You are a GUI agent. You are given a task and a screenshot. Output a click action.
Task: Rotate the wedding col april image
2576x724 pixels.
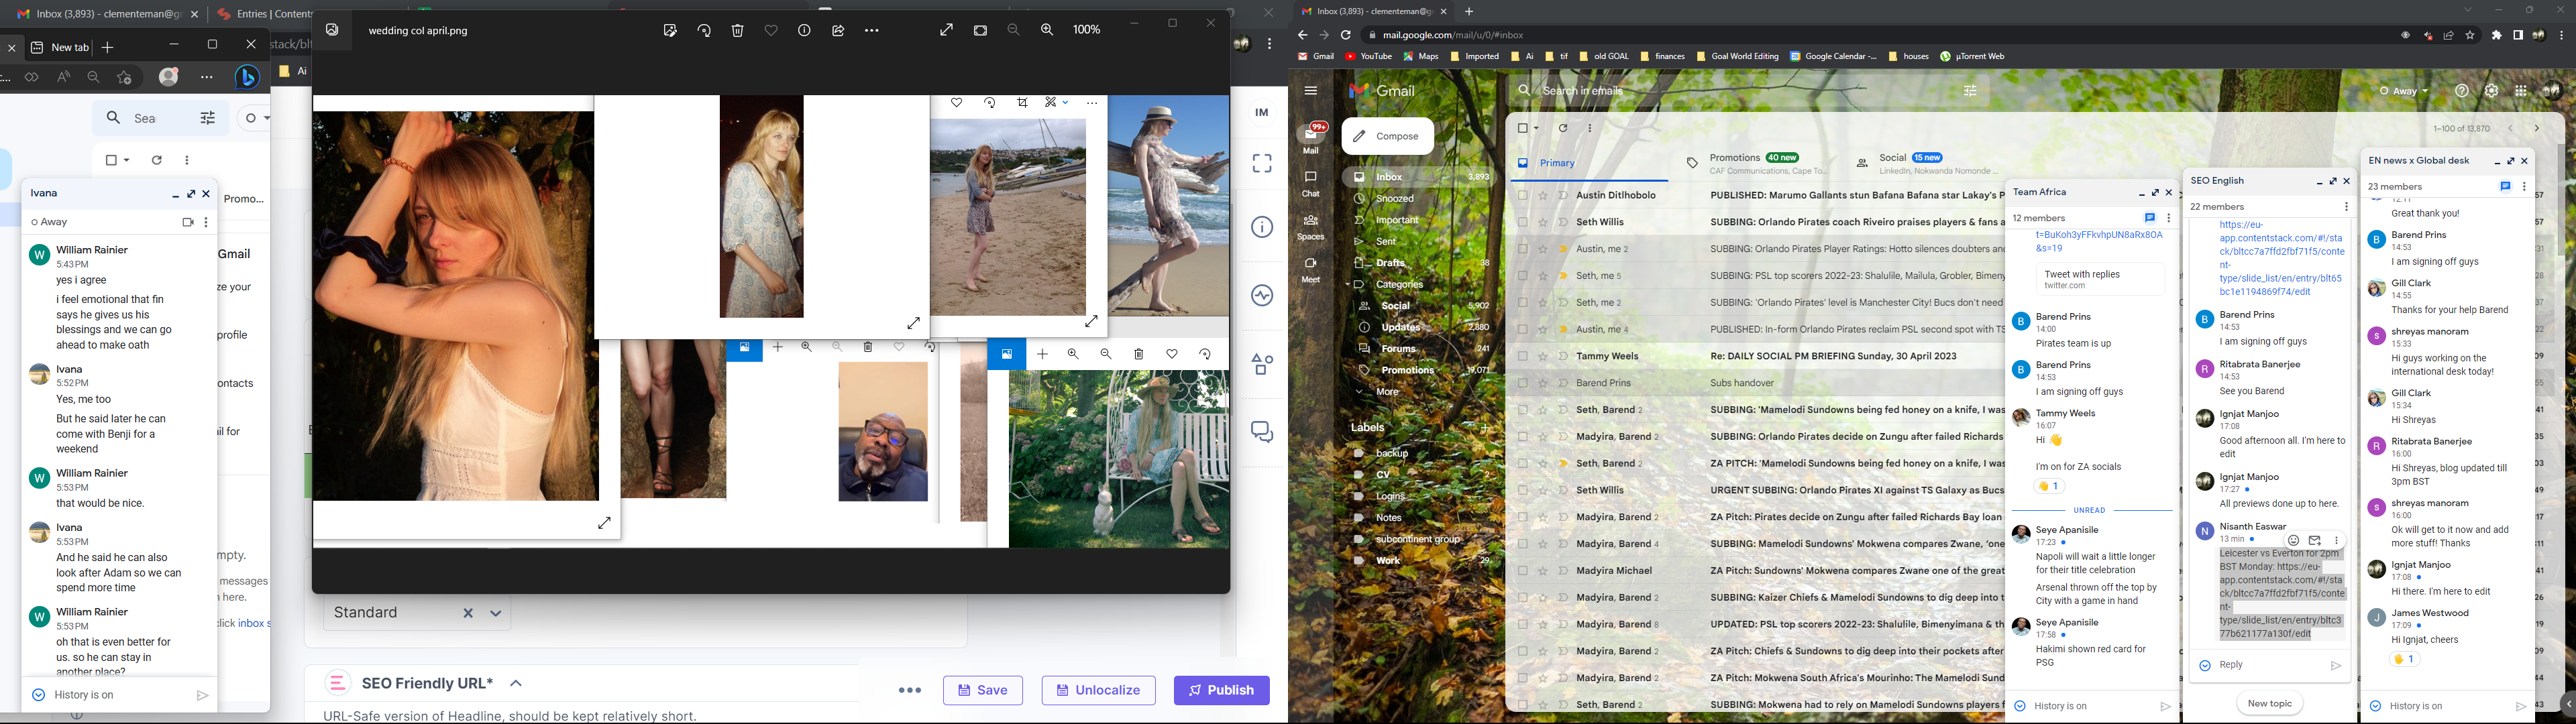pyautogui.click(x=704, y=31)
